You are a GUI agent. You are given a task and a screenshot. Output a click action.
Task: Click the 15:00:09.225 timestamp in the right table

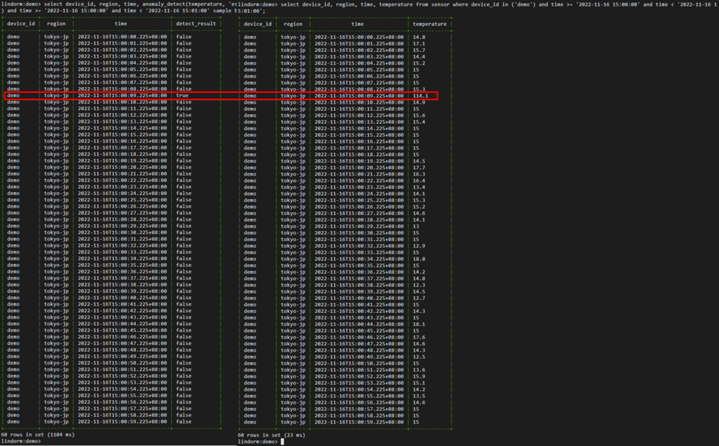358,96
